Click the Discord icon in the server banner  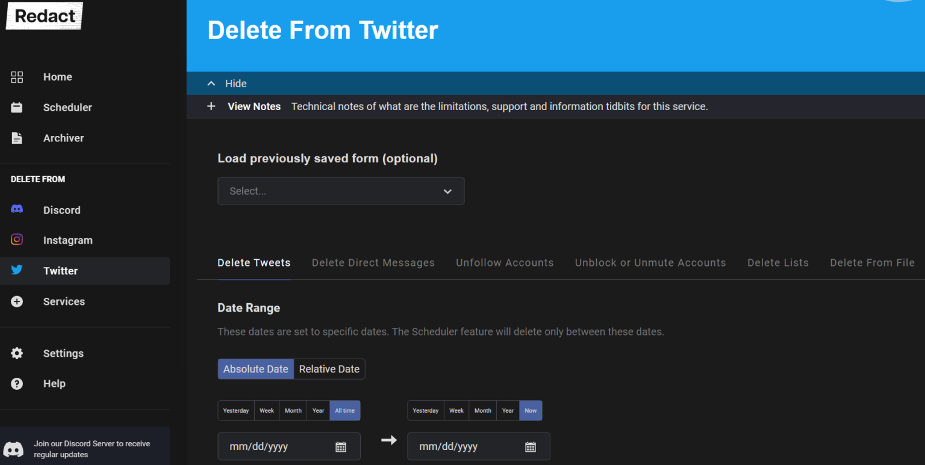pyautogui.click(x=14, y=449)
